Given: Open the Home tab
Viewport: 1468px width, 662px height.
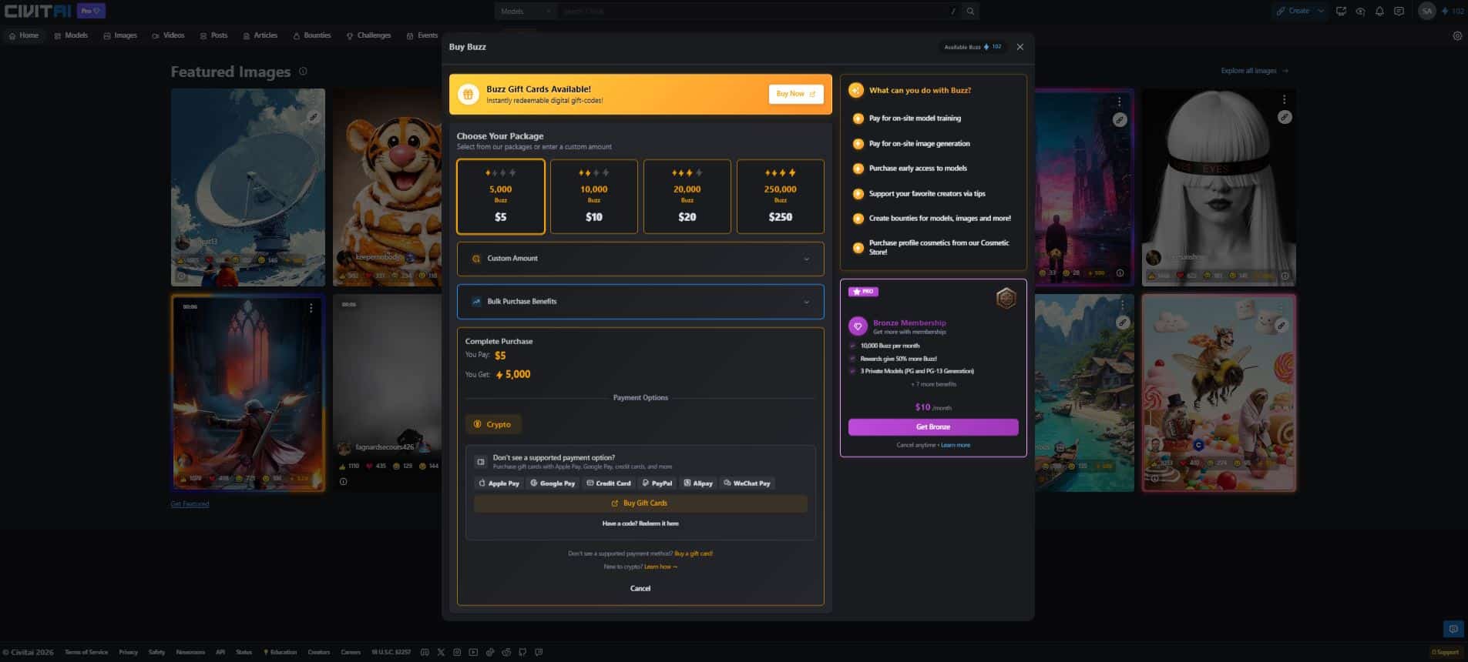Looking at the screenshot, I should click(x=24, y=35).
